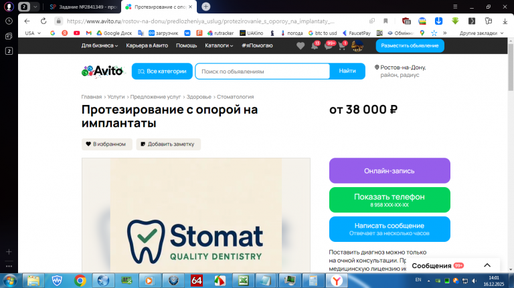Viewport: 514px width, 288px height.
Task: Click Добавить заметку button
Action: pyautogui.click(x=168, y=144)
